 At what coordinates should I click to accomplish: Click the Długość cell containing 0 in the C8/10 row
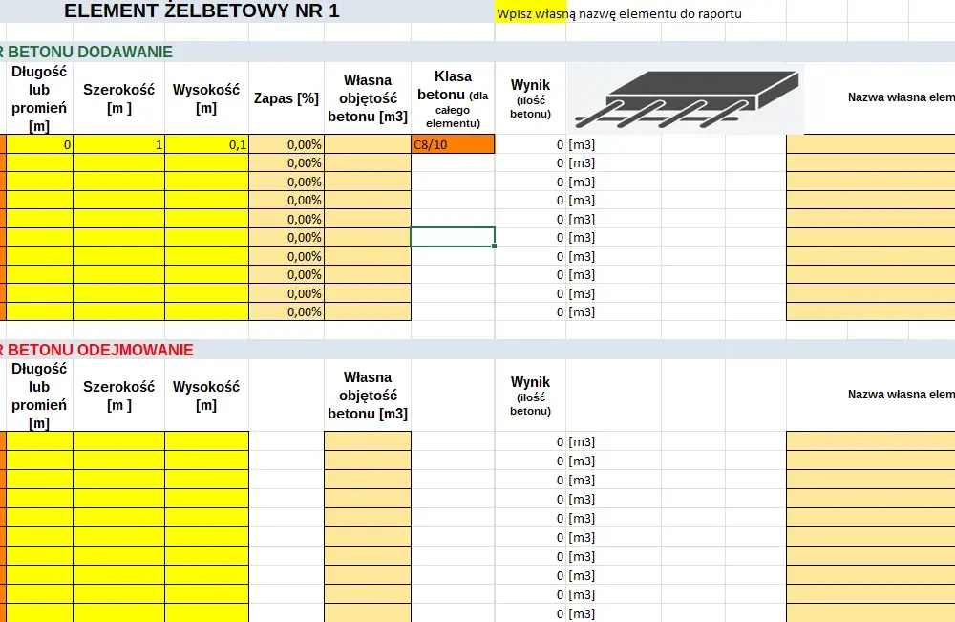[x=39, y=144]
